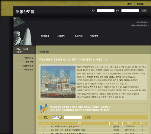The width and height of the screenshot is (151, 134).
Task: Focus the PW password field
Action: tap(130, 11)
